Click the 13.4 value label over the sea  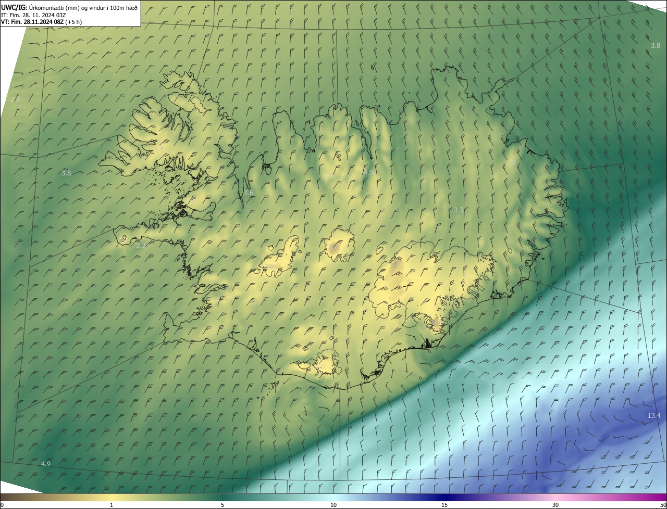coord(654,416)
